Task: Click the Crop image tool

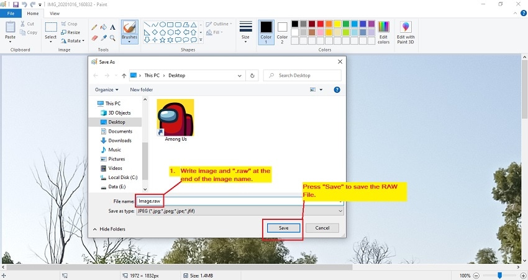Action: coord(70,24)
